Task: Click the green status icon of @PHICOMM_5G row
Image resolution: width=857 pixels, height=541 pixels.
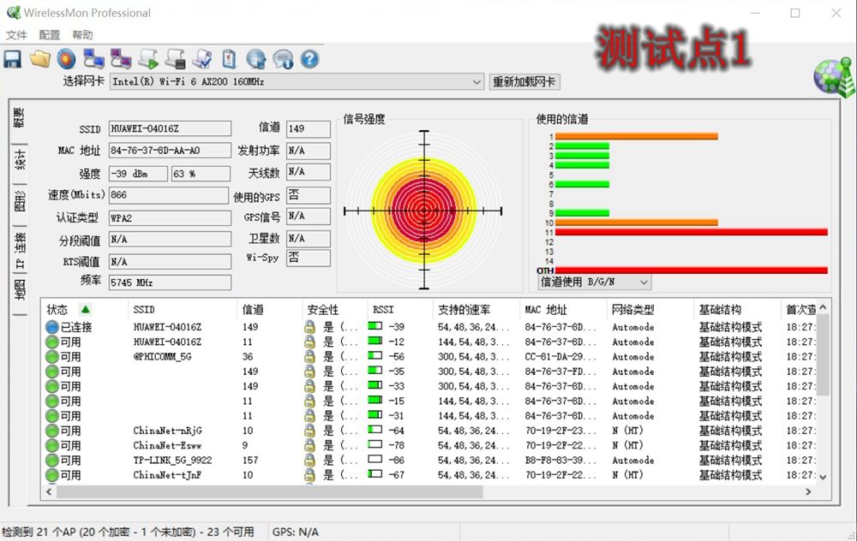Action: coord(52,356)
